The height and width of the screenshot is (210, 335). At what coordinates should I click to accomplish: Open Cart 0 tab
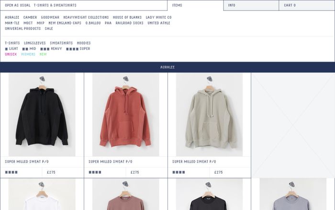point(307,5)
